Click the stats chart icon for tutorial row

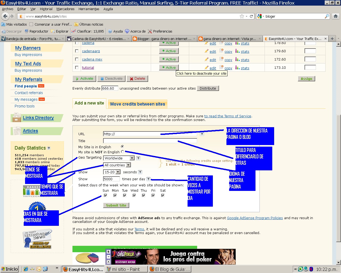(x=238, y=67)
